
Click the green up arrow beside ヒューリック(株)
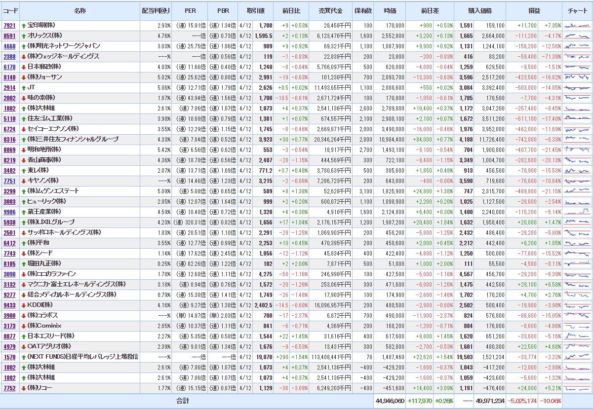(x=24, y=201)
